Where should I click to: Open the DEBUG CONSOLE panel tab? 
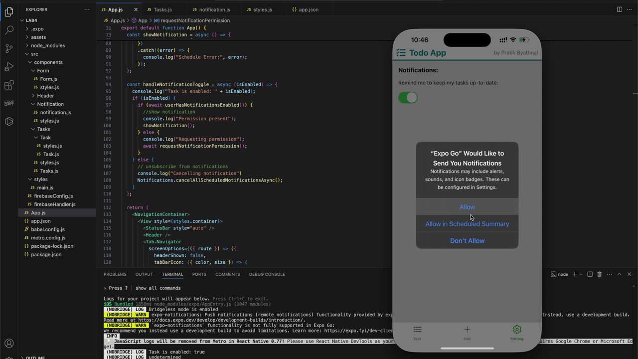coord(267,274)
